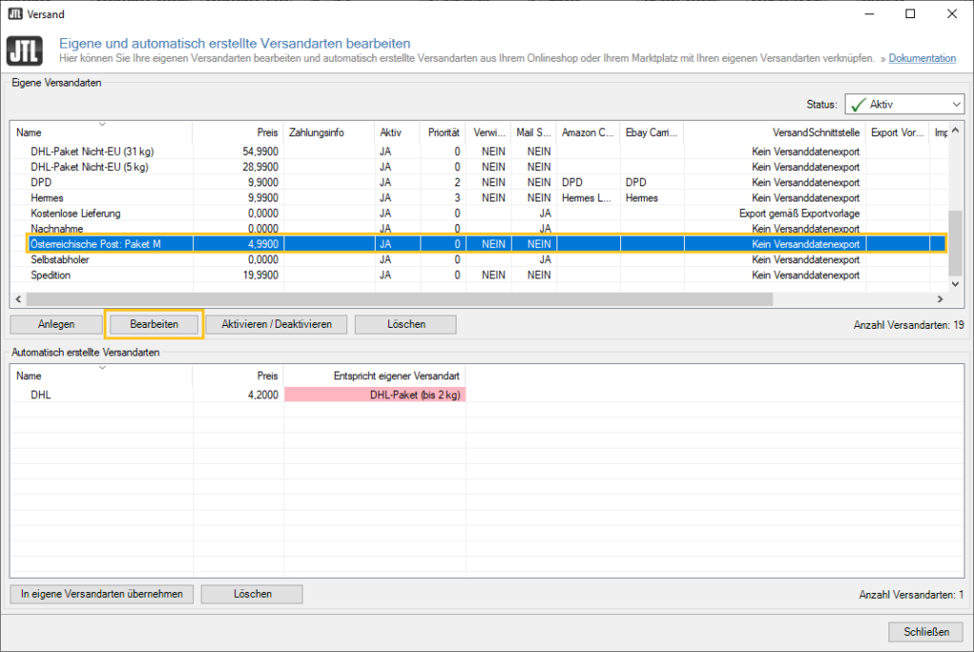Close dialog with Schließen button
This screenshot has width=974, height=652.
(x=925, y=632)
